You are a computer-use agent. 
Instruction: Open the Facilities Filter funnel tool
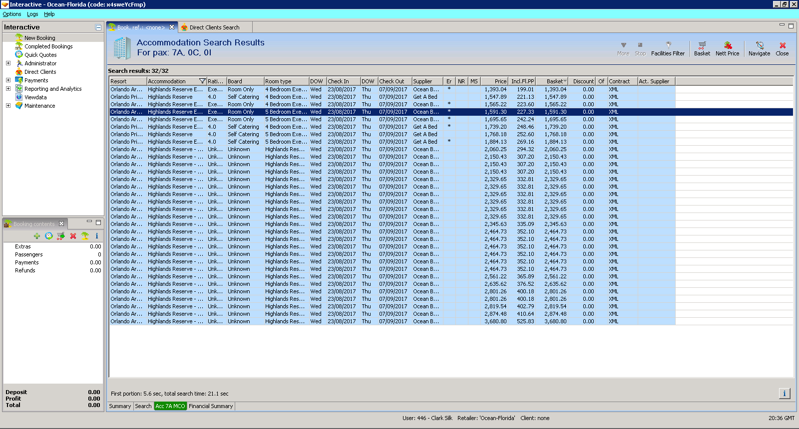[668, 48]
